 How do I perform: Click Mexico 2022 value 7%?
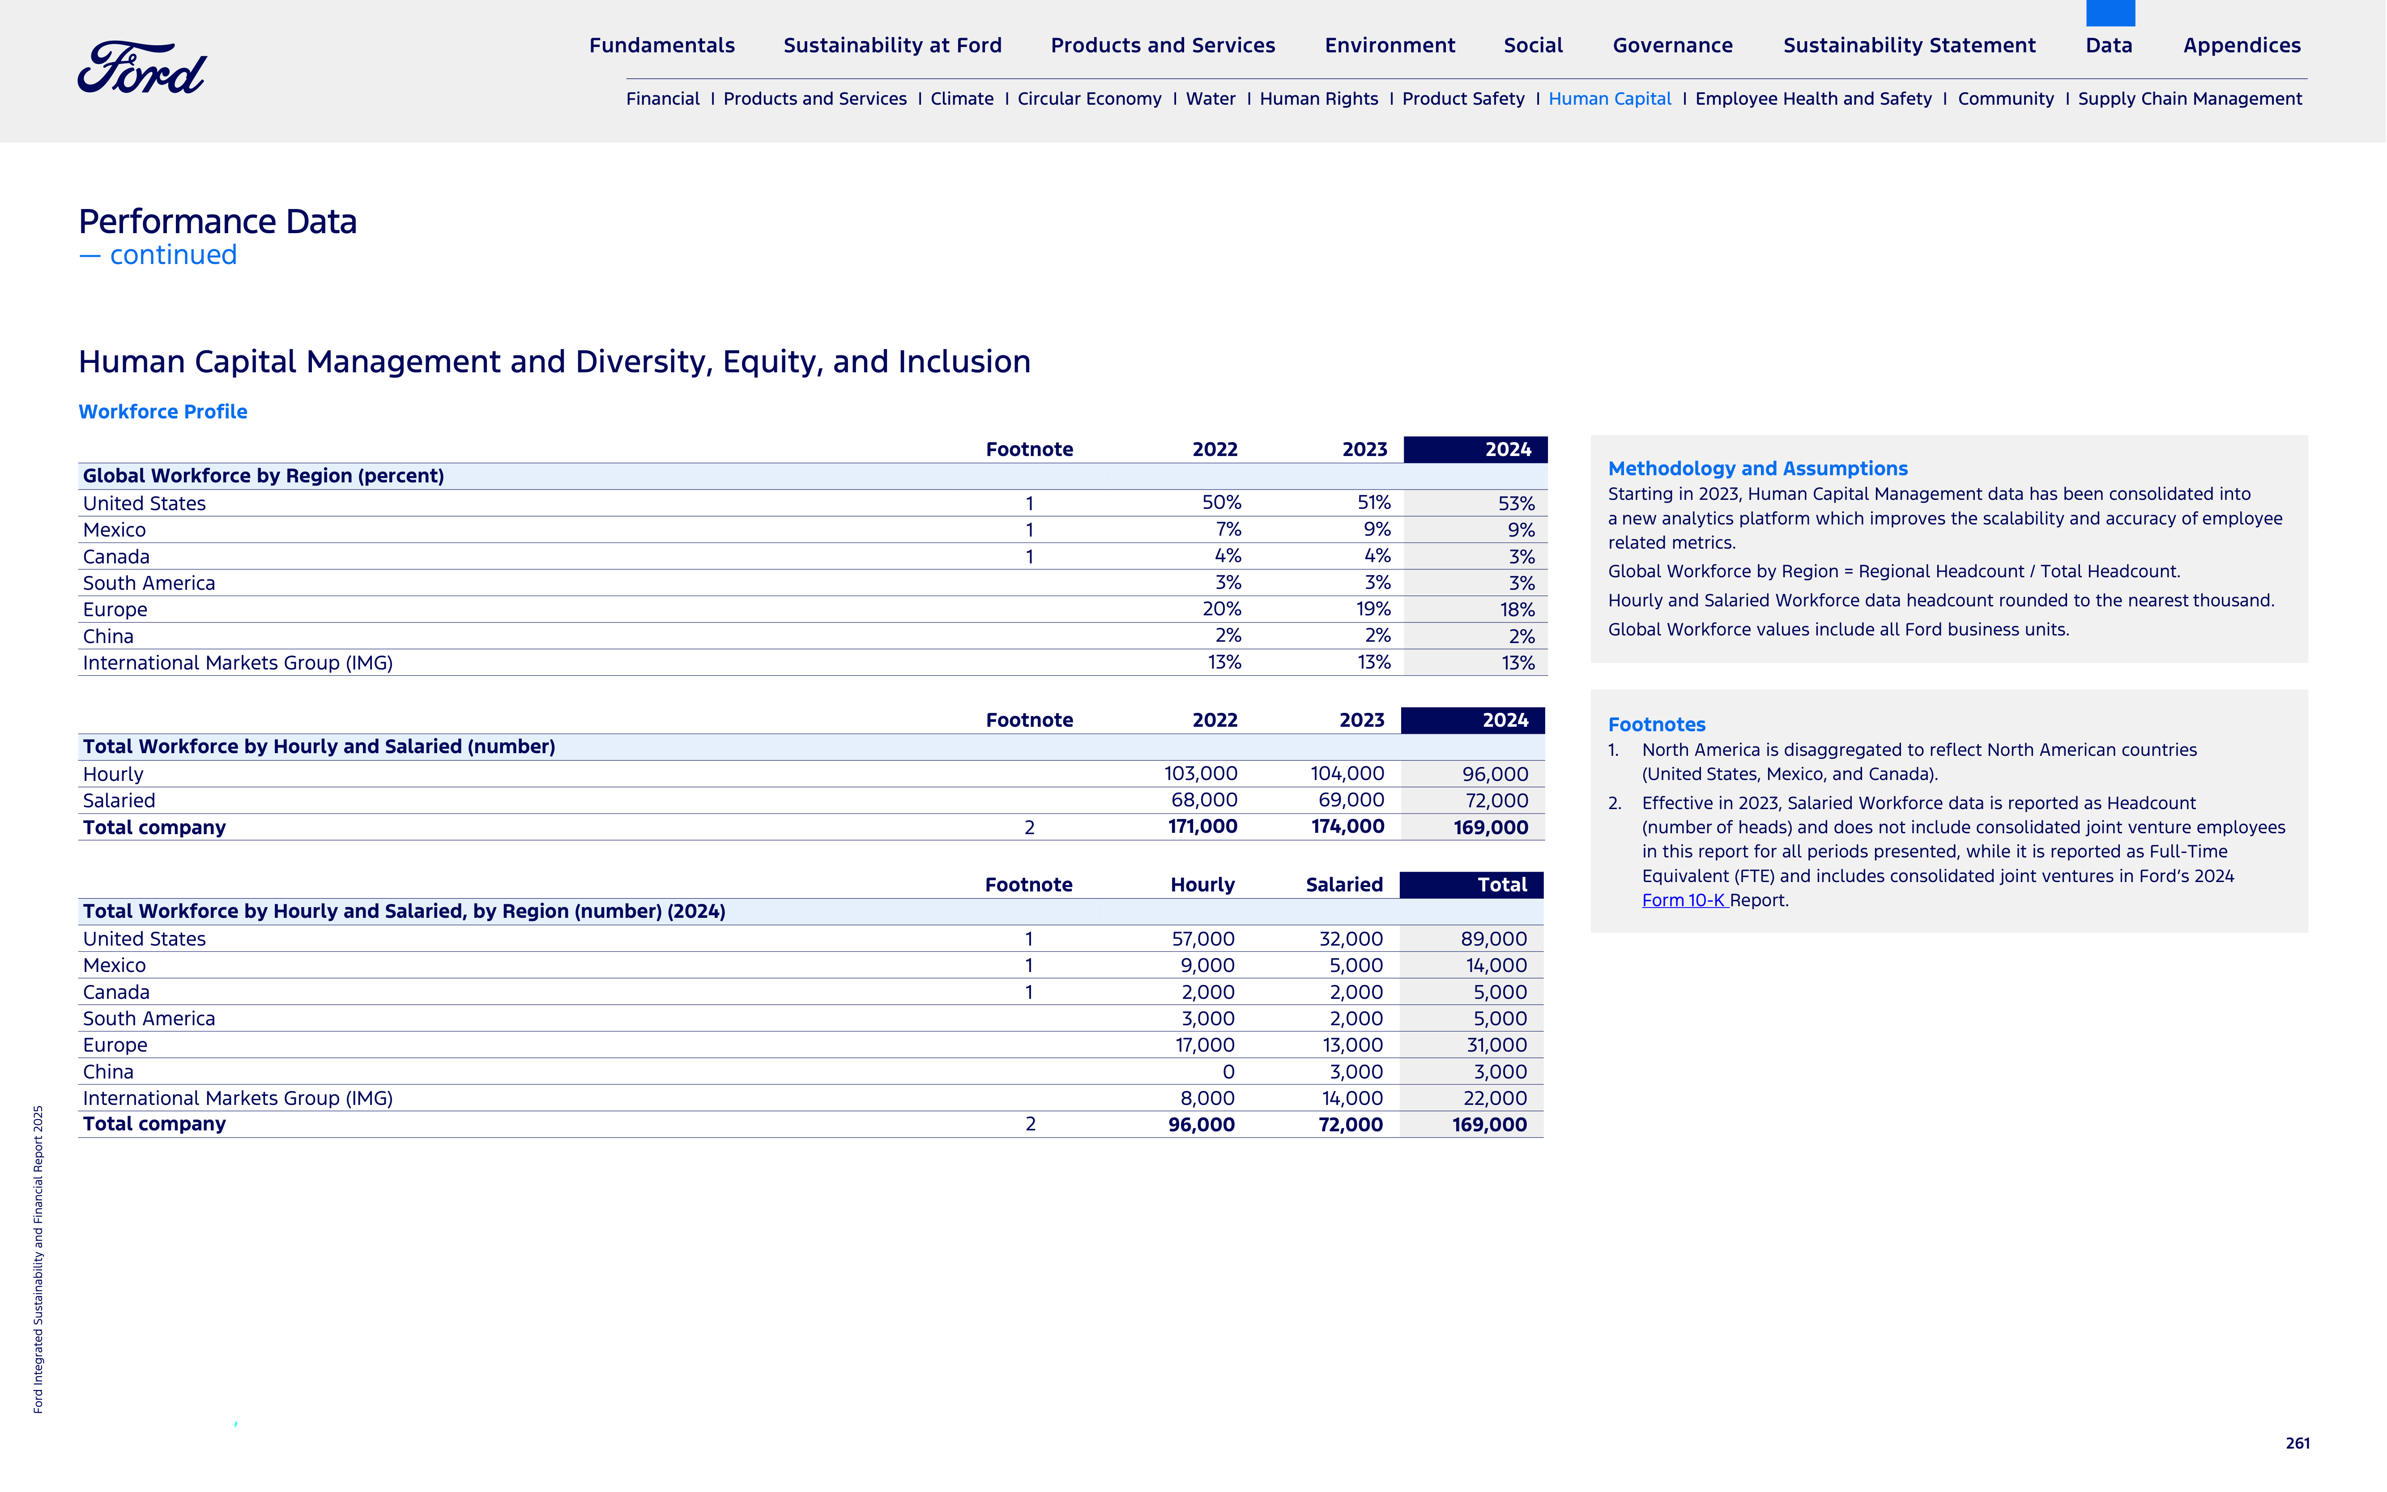click(1228, 530)
